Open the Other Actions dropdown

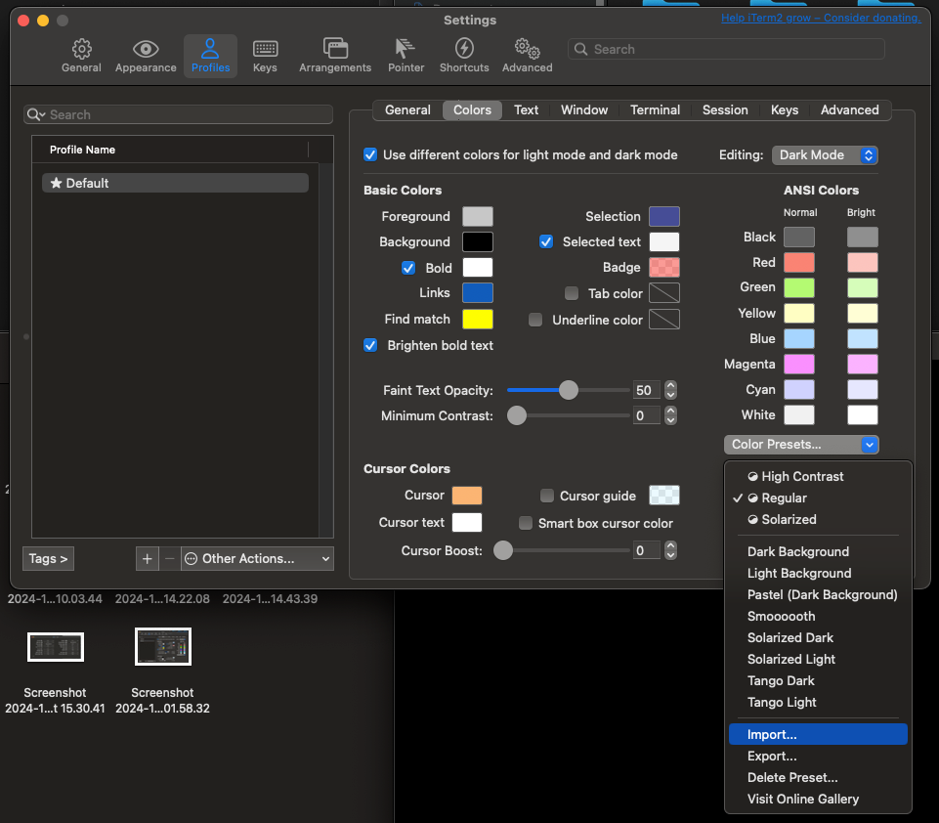256,558
